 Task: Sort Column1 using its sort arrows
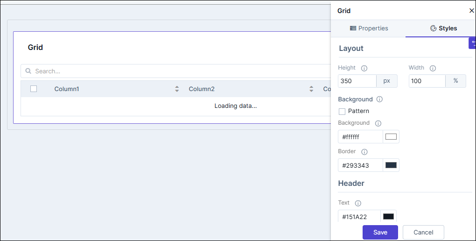pyautogui.click(x=177, y=89)
